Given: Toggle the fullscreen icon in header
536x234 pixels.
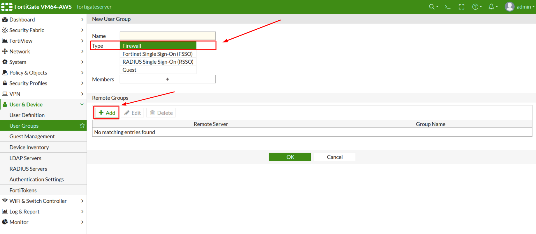Looking at the screenshot, I should coord(462,7).
